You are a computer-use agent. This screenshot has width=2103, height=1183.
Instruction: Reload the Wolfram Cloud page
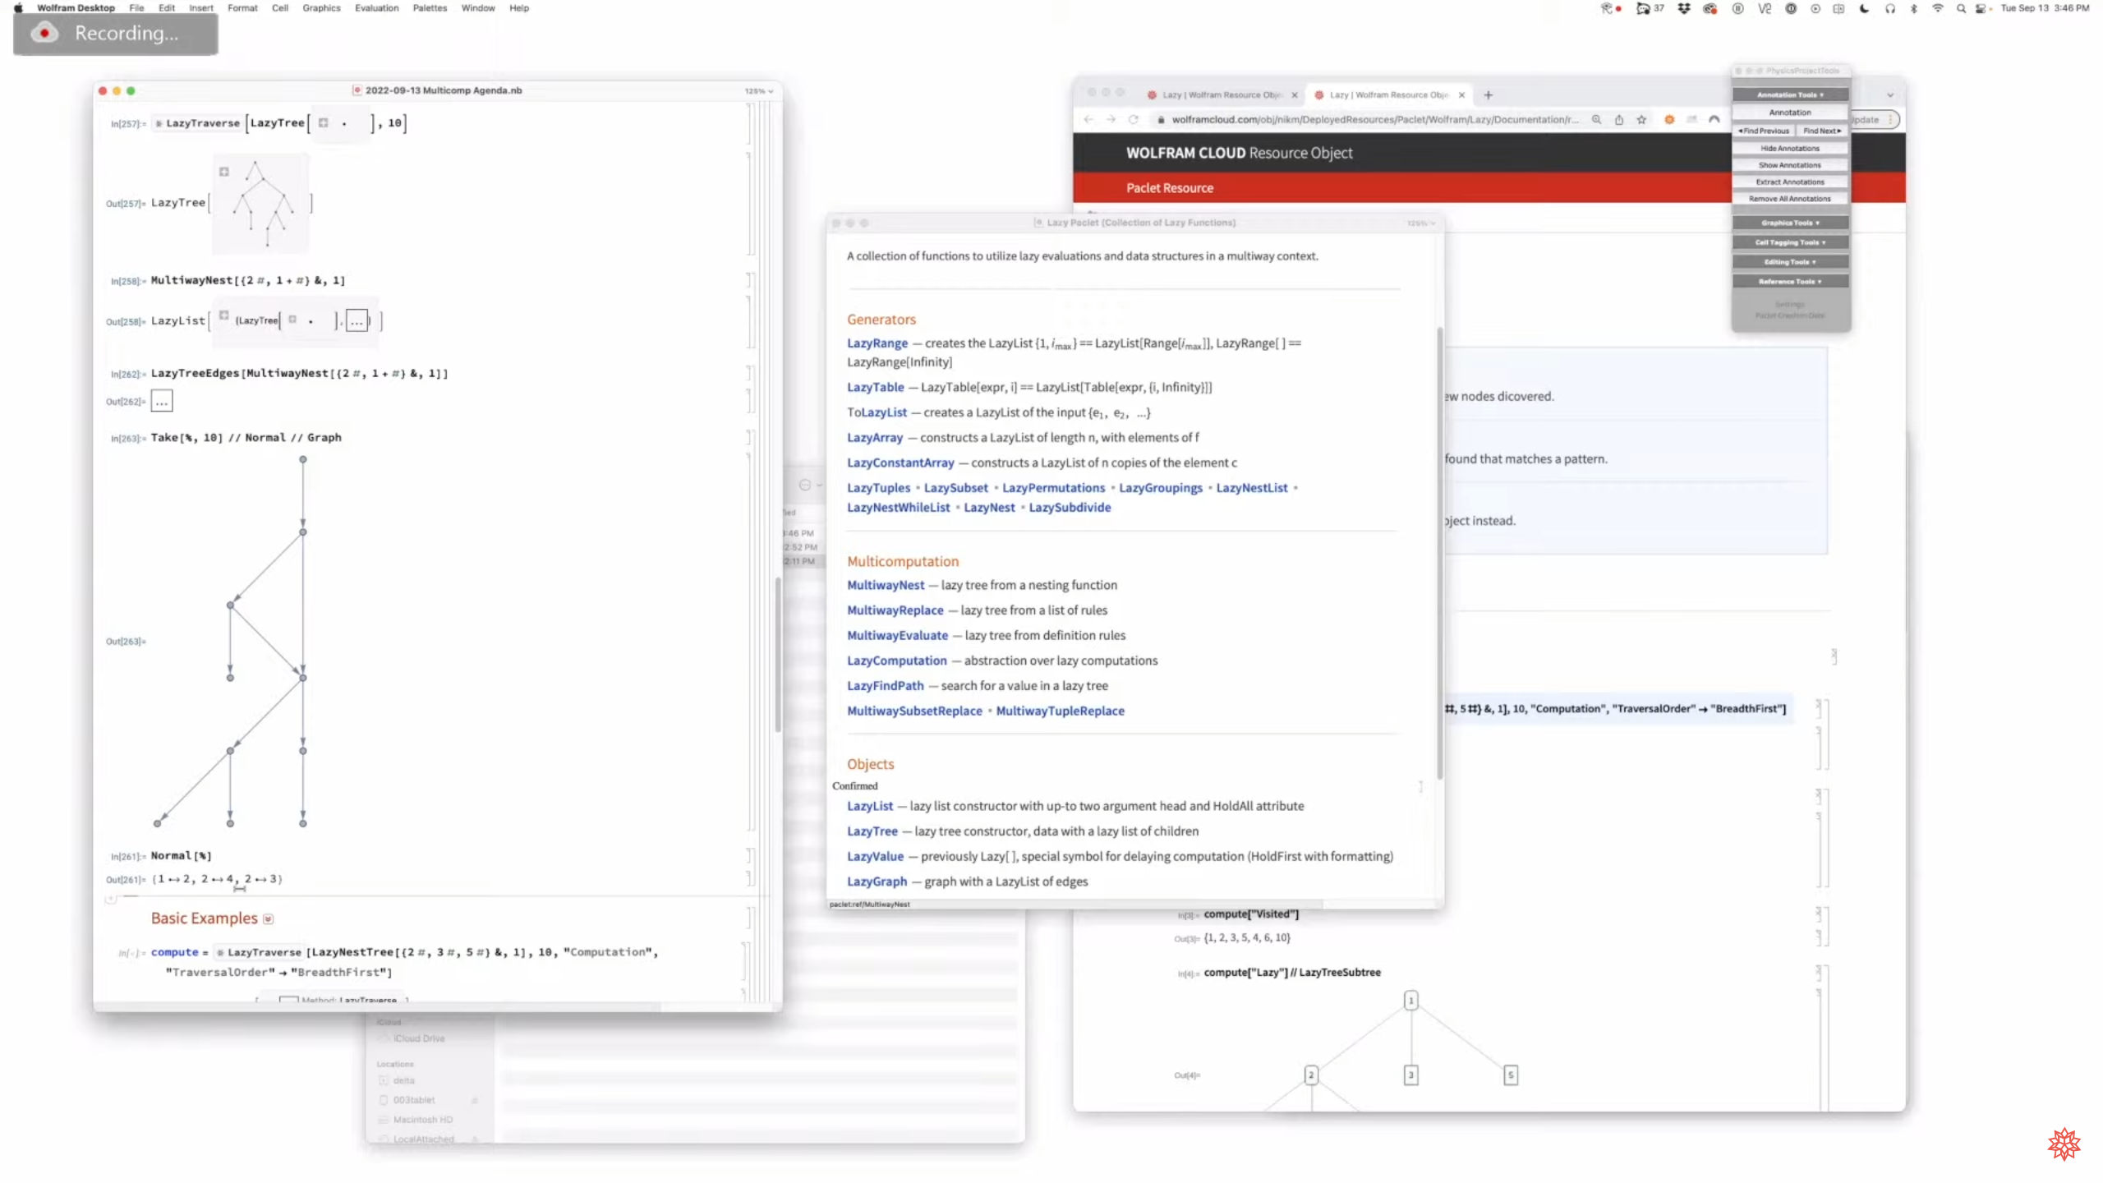point(1134,120)
